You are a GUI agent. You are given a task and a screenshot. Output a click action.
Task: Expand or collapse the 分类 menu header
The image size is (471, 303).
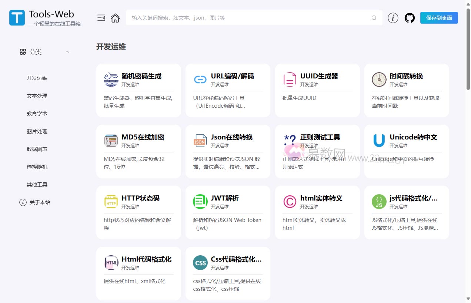point(36,52)
